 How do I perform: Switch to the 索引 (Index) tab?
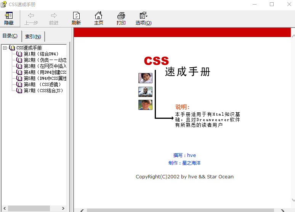33,37
